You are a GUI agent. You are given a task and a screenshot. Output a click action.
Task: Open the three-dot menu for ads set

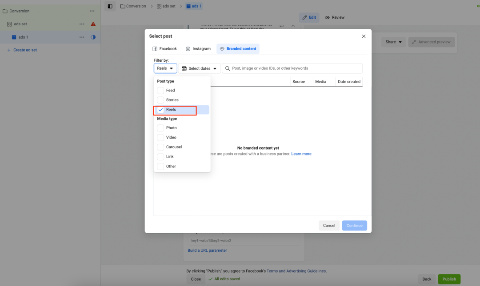click(82, 24)
